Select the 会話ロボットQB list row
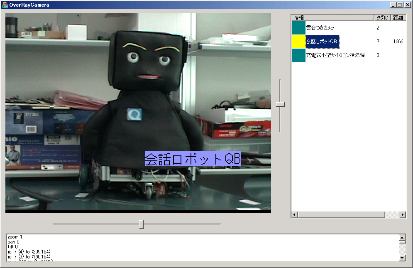Image resolution: width=413 pixels, height=268 pixels. pos(349,42)
